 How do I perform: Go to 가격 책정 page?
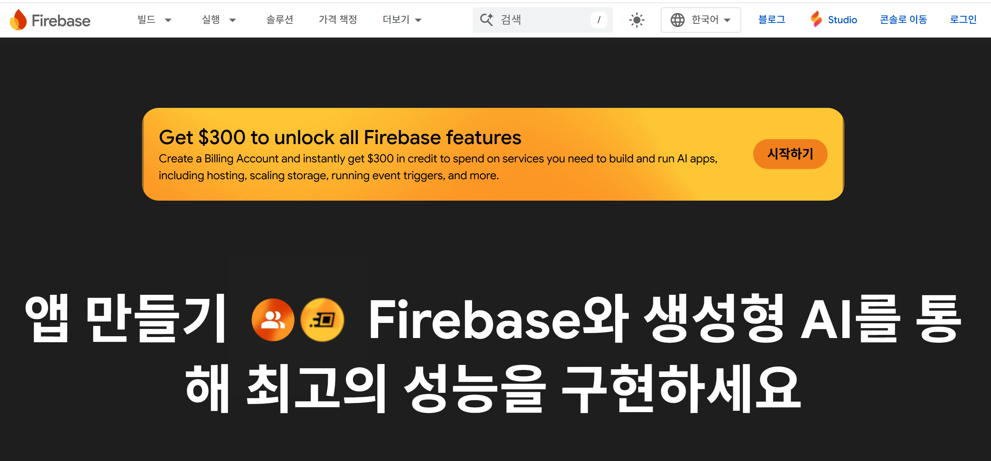[x=338, y=20]
